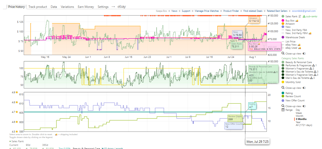322x149 pixels.
Task: Open the Variations tab
Action: click(x=67, y=7)
